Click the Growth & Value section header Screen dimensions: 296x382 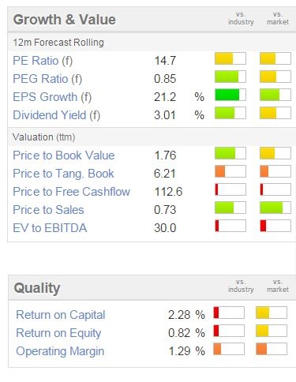click(x=65, y=20)
